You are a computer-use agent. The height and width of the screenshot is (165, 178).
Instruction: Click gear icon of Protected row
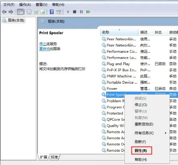(x=103, y=113)
